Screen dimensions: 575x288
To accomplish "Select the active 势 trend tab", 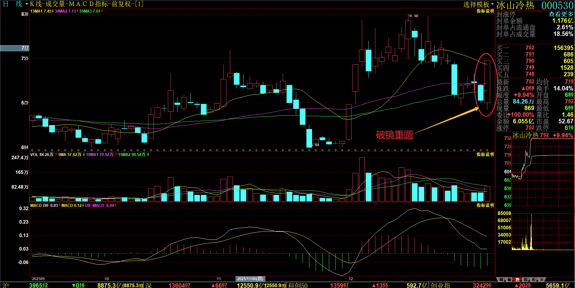I will (x=517, y=280).
